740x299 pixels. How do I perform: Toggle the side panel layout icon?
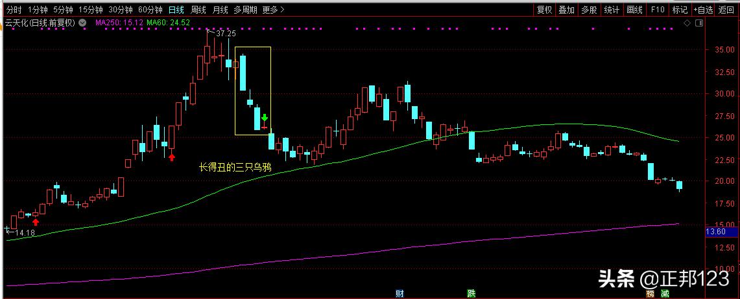[699, 23]
